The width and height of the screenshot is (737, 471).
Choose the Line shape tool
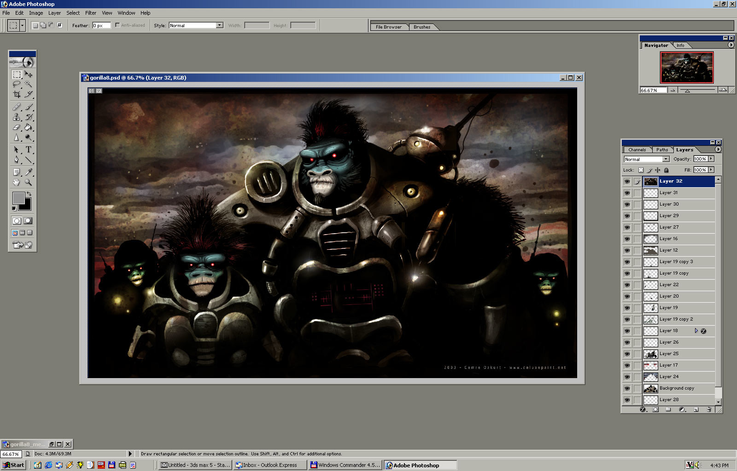(x=29, y=160)
